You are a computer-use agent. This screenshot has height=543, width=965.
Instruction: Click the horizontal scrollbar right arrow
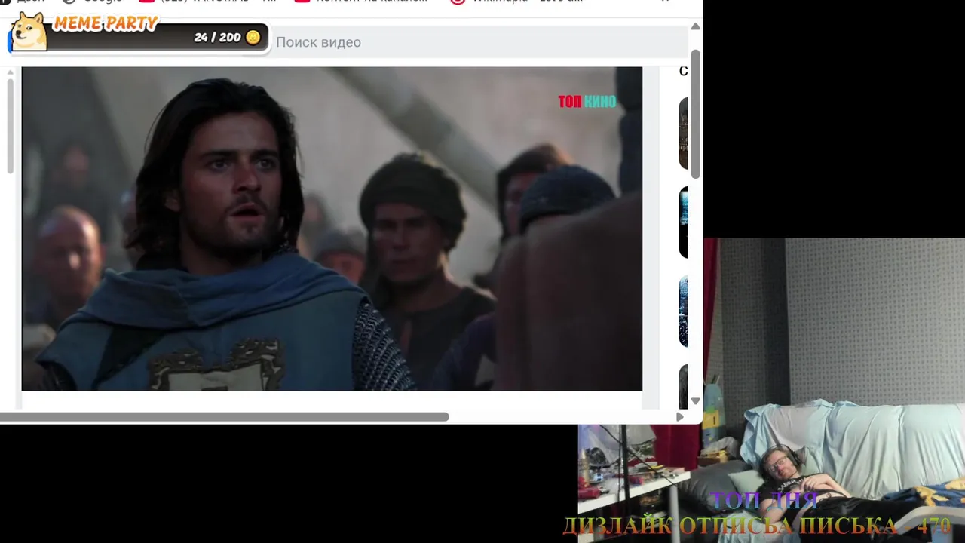click(680, 417)
